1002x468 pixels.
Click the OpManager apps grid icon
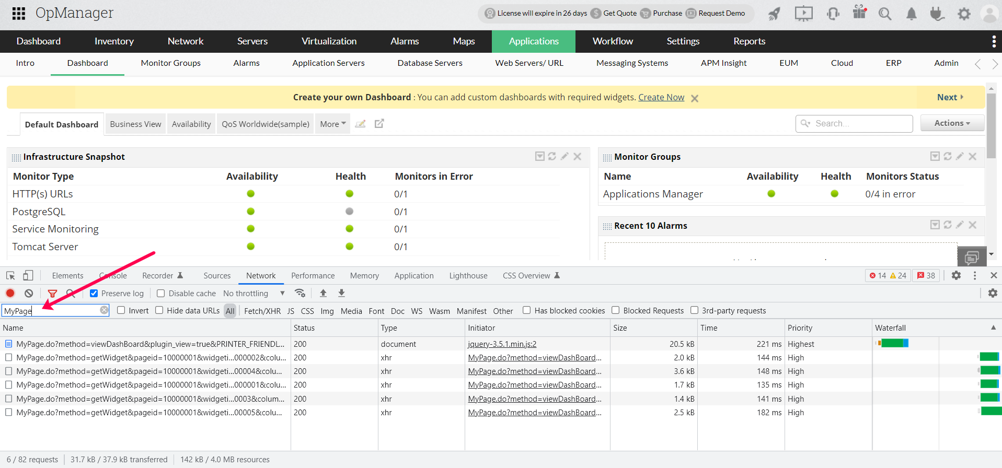click(x=19, y=14)
